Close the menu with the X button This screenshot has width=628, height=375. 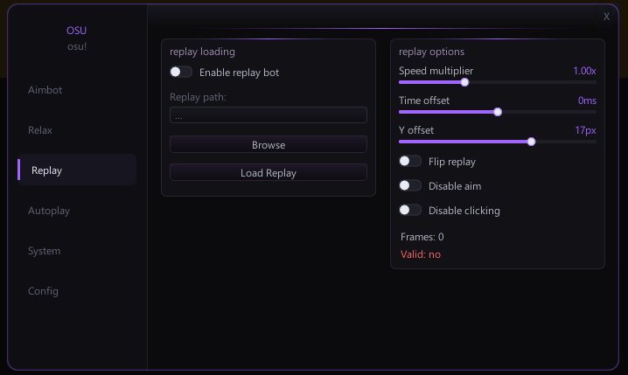click(606, 17)
